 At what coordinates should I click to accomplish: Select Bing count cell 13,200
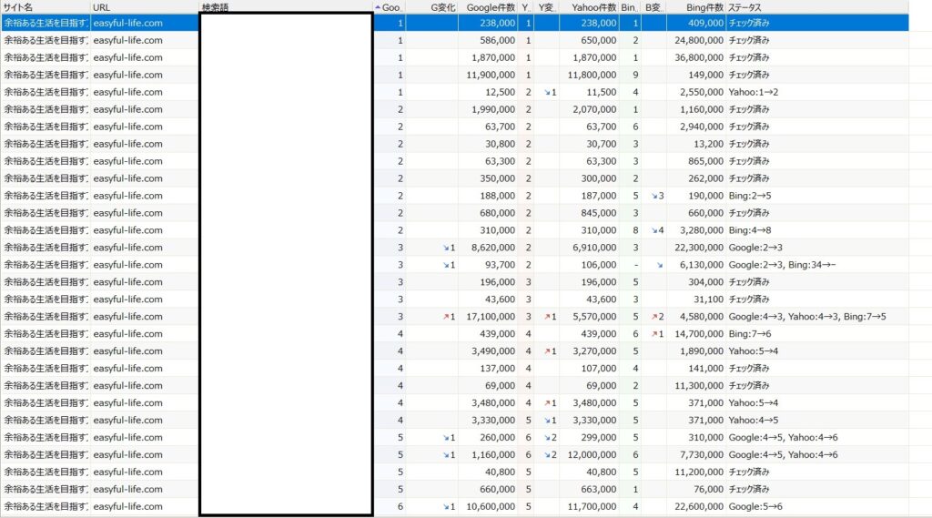tap(708, 144)
